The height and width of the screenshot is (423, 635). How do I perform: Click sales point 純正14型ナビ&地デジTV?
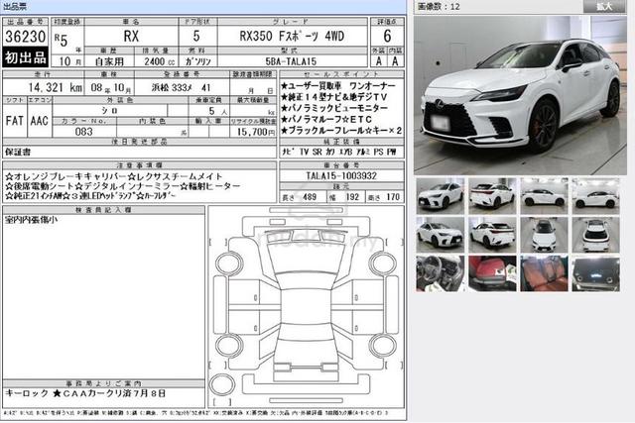point(334,97)
